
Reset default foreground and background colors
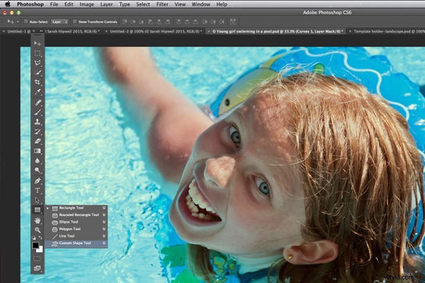(34, 238)
